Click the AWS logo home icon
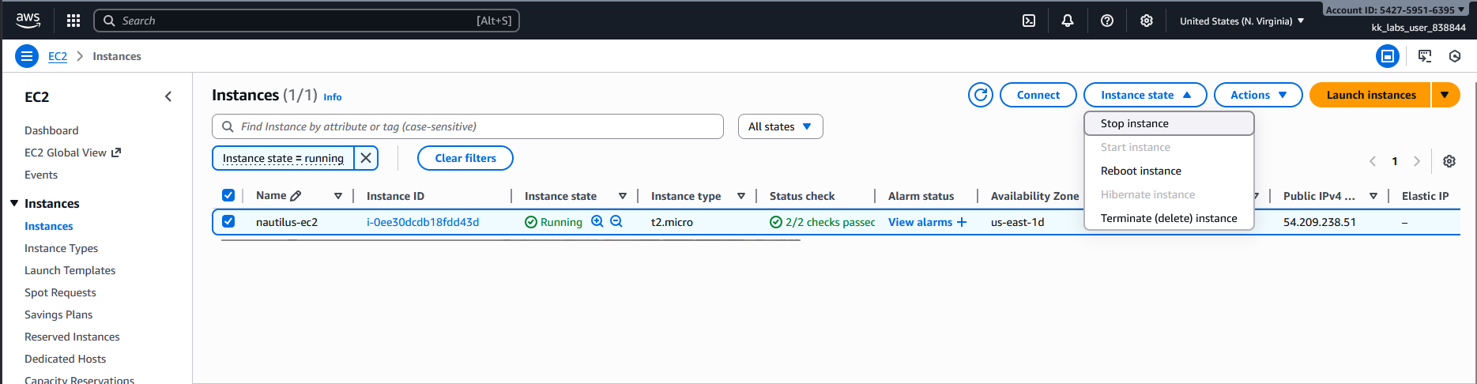The width and height of the screenshot is (1477, 384). [28, 21]
